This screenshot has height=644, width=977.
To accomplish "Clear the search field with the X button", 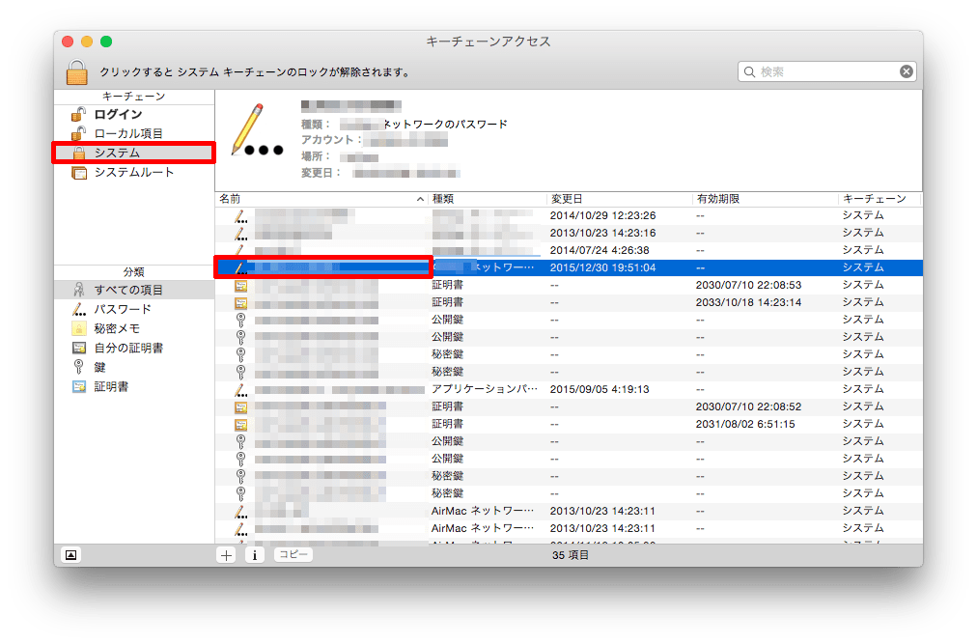I will [906, 70].
